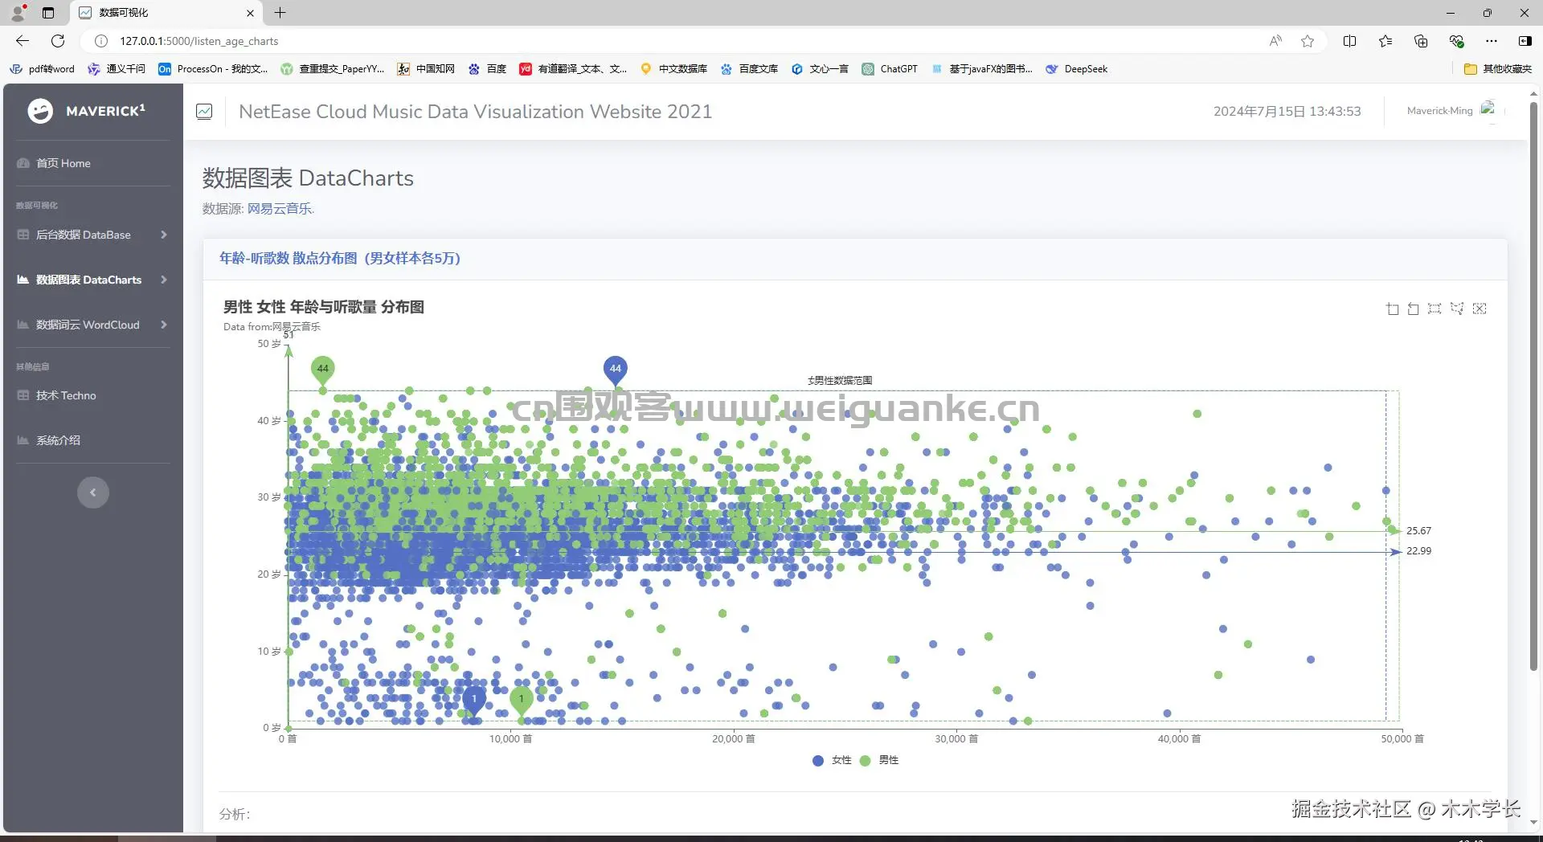
Task: Open 数据词云 WordCloud sidebar menu
Action: click(87, 325)
